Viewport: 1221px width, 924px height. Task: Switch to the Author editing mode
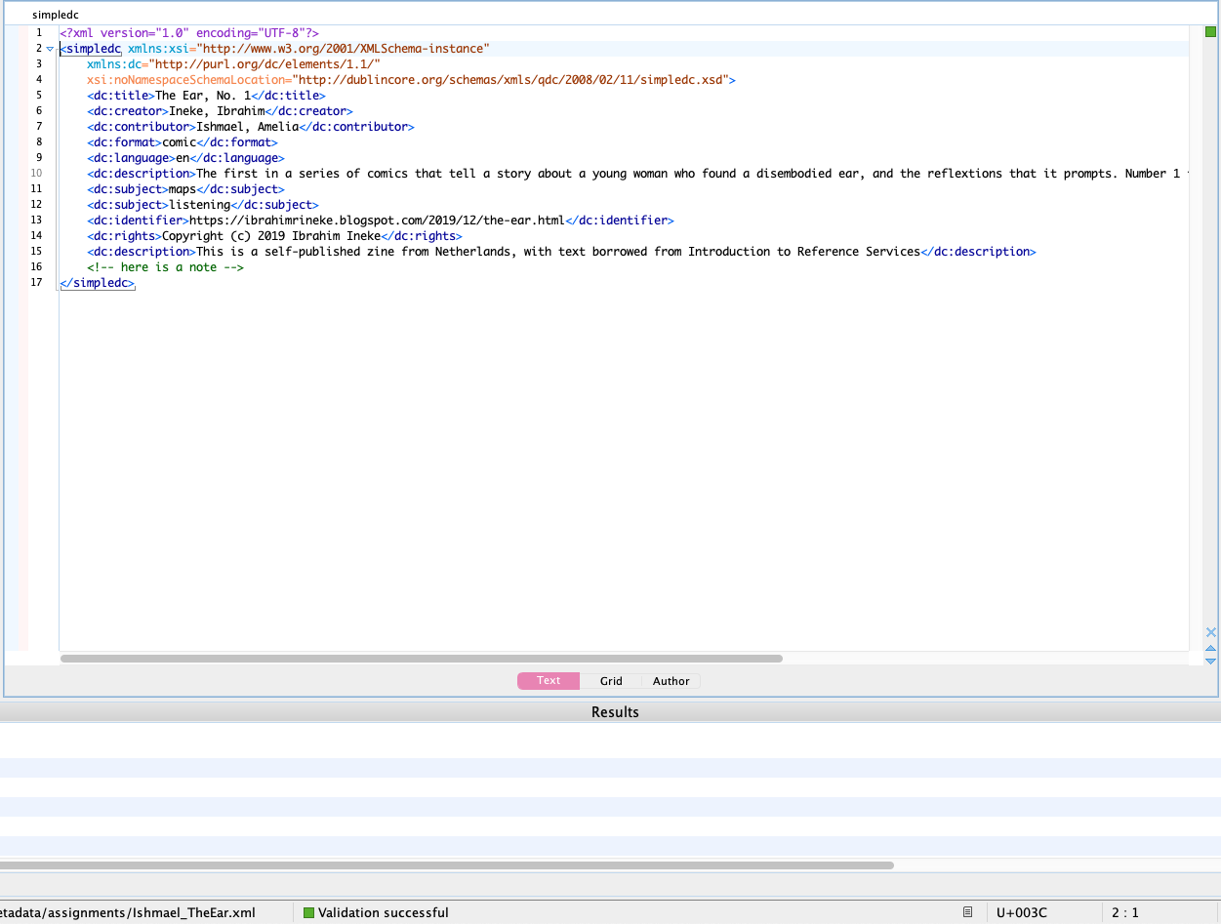[671, 681]
